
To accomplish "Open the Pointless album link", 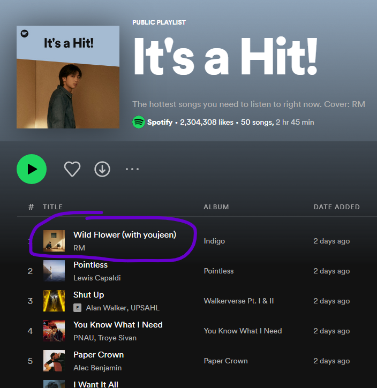I will click(218, 271).
